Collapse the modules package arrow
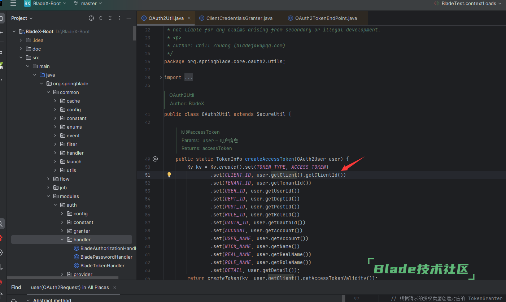506x302 pixels. click(48, 196)
